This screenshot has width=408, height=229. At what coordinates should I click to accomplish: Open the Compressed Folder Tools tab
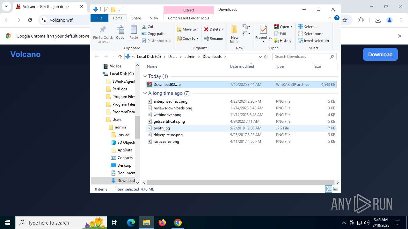(189, 18)
